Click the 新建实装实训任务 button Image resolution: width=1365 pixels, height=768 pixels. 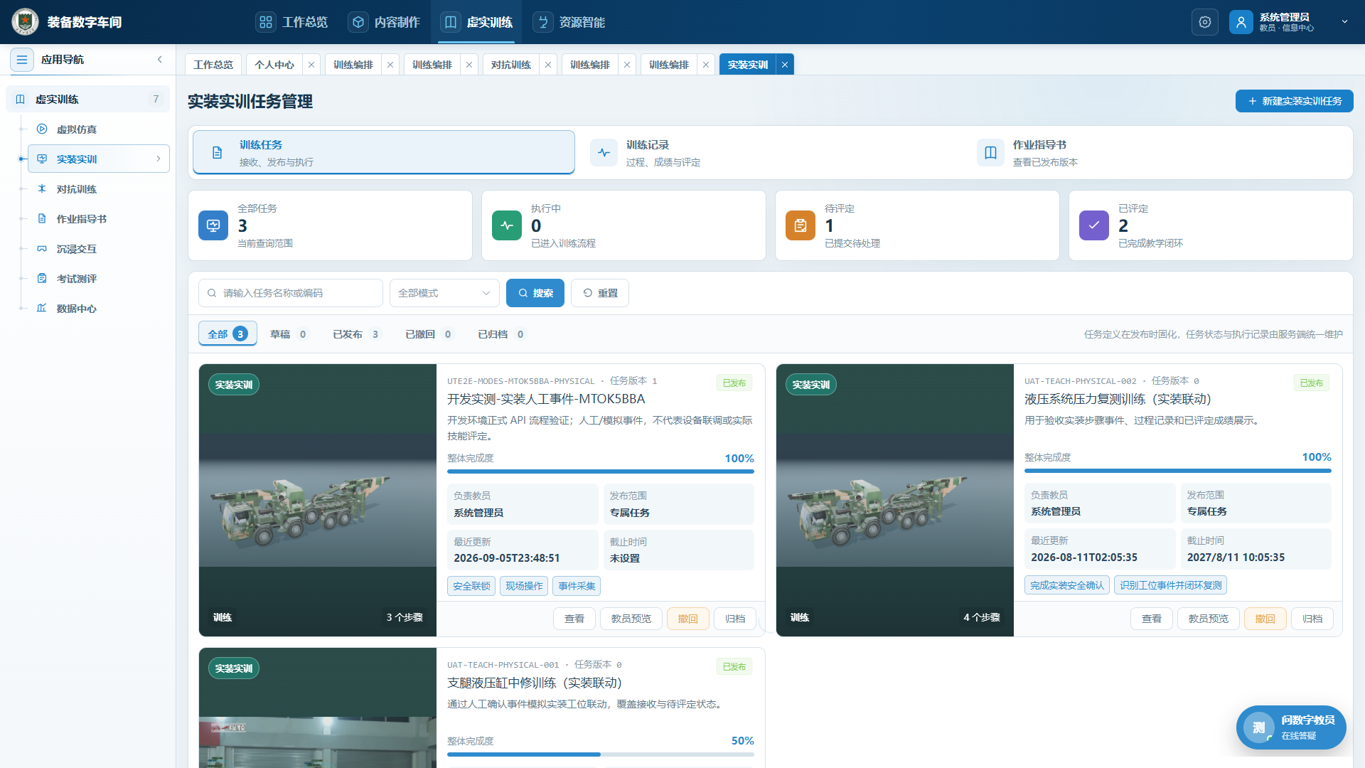click(x=1295, y=101)
